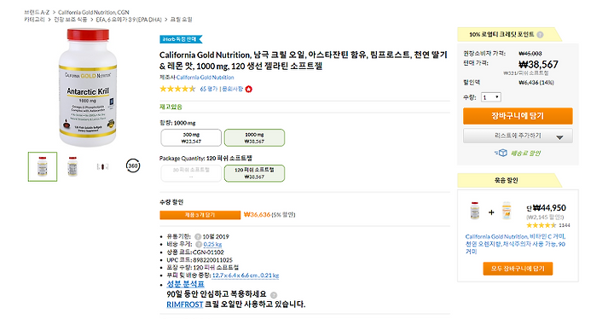Click the iHerb exclusive sale badge
This screenshot has width=614, height=319.
[x=181, y=39]
